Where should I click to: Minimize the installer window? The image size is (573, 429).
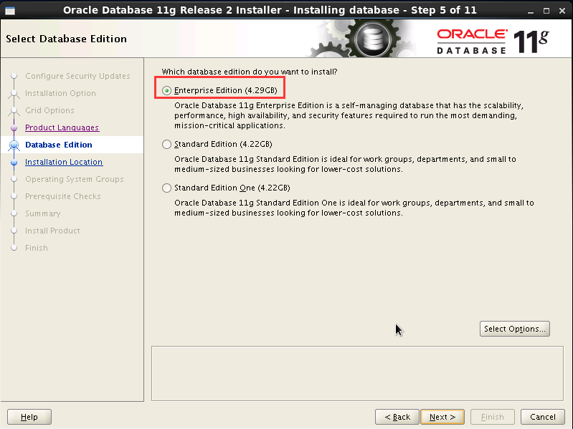click(530, 11)
